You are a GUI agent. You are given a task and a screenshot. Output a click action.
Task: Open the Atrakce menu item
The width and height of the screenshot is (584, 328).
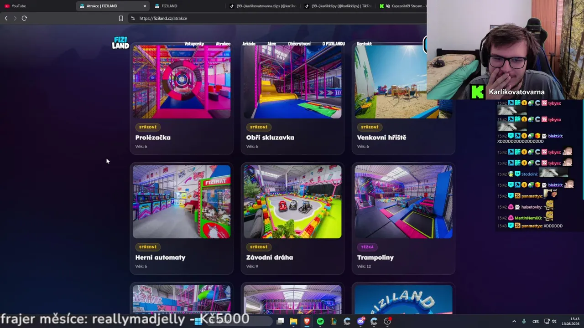[223, 44]
